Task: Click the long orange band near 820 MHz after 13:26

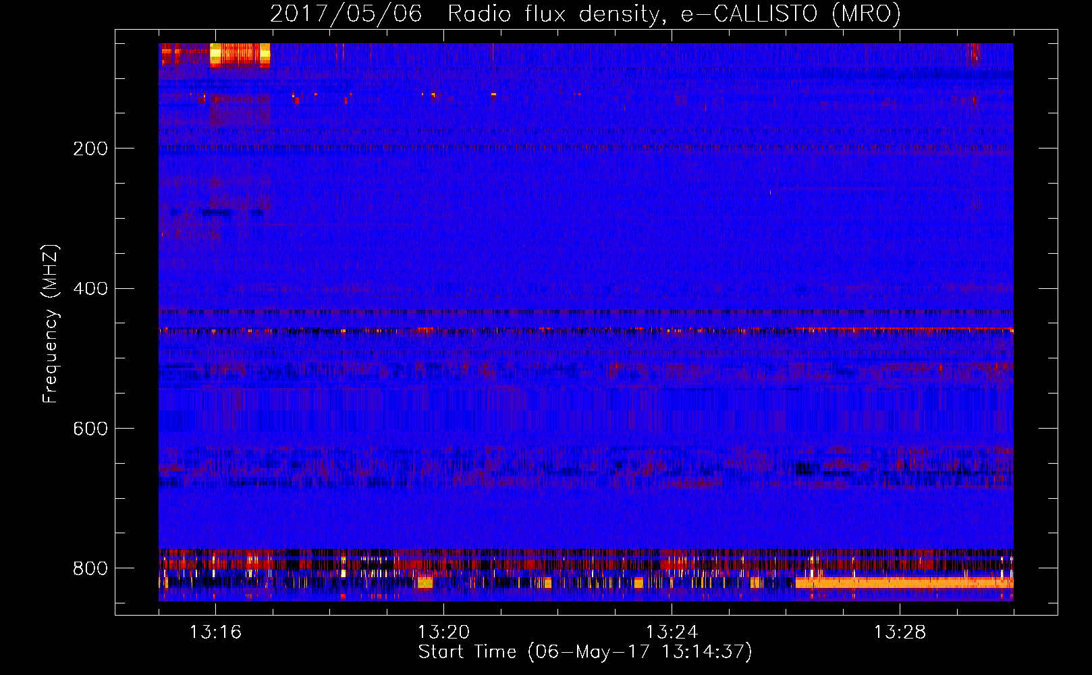Action: 904,582
